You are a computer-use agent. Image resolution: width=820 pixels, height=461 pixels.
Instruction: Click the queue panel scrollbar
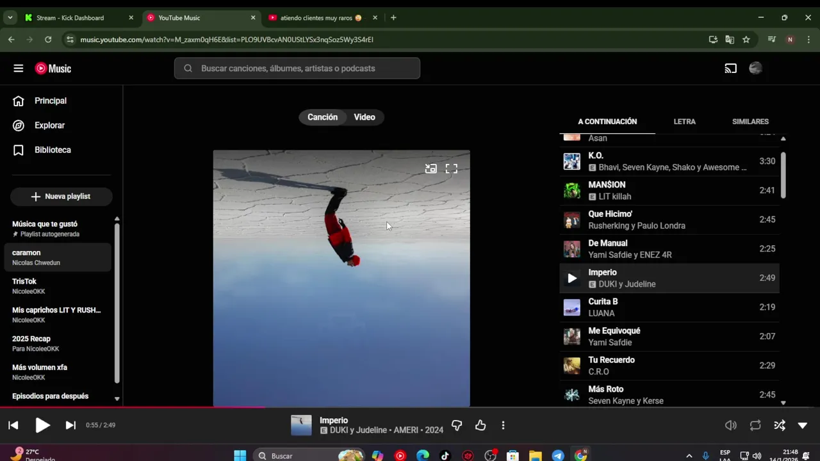click(x=783, y=175)
